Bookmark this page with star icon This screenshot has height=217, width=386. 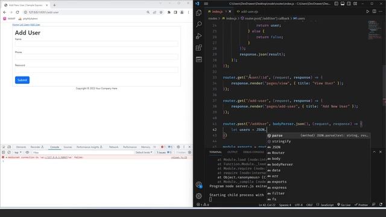pos(161,12)
